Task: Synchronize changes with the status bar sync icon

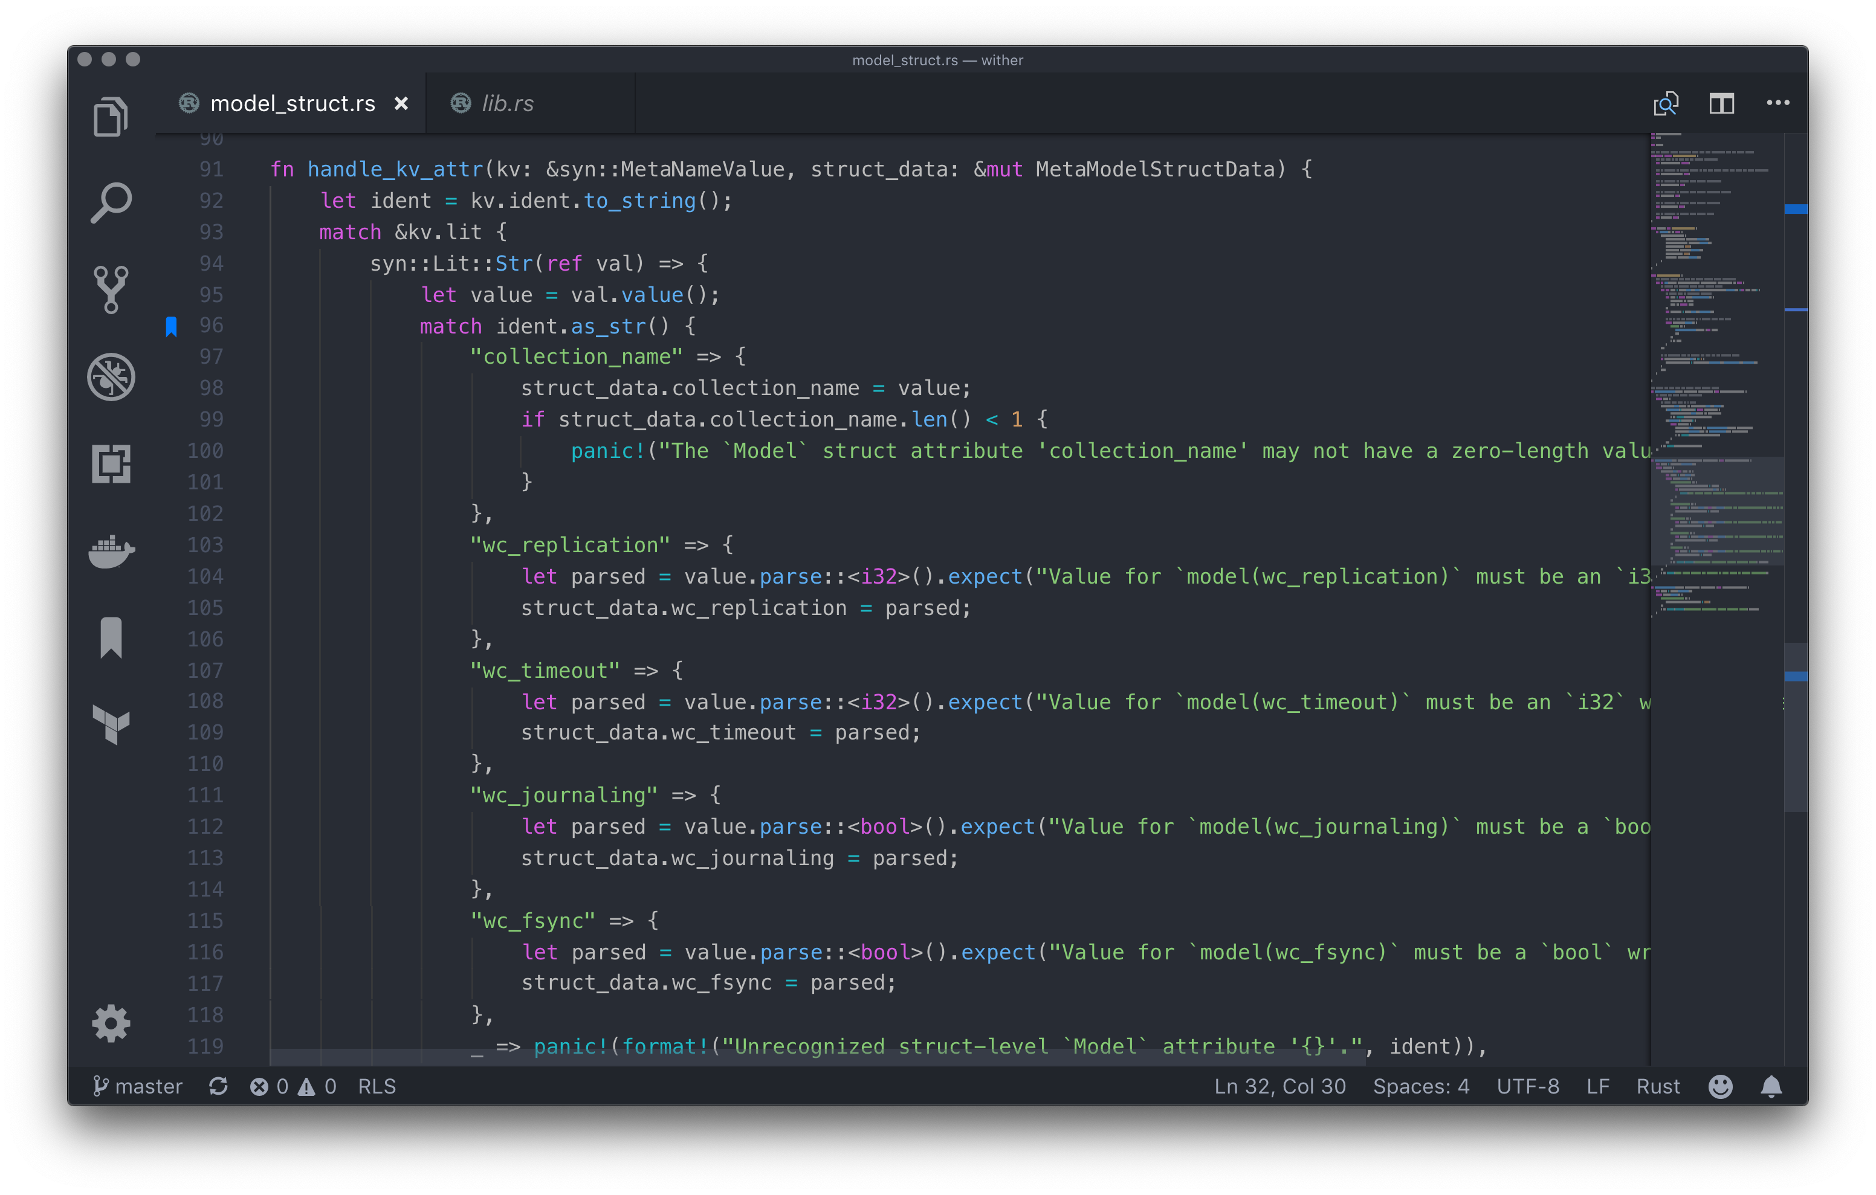Action: pyautogui.click(x=219, y=1086)
